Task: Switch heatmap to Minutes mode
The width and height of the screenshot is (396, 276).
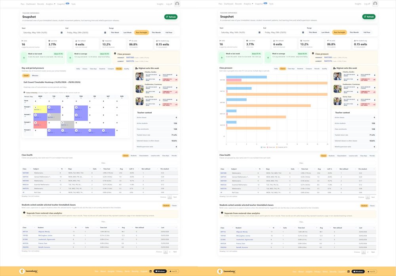Action: point(35,76)
